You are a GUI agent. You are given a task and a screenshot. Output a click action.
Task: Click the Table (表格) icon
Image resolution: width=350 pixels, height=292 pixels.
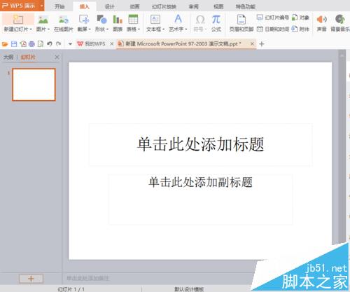click(x=133, y=20)
